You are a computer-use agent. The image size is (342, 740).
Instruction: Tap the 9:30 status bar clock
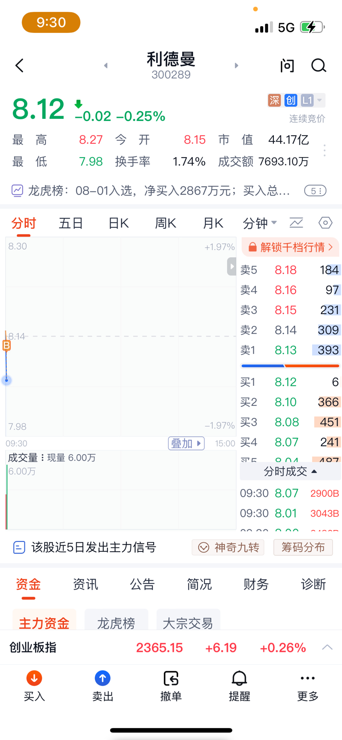click(51, 22)
